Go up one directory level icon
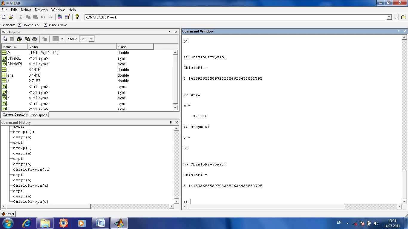 coord(404,17)
